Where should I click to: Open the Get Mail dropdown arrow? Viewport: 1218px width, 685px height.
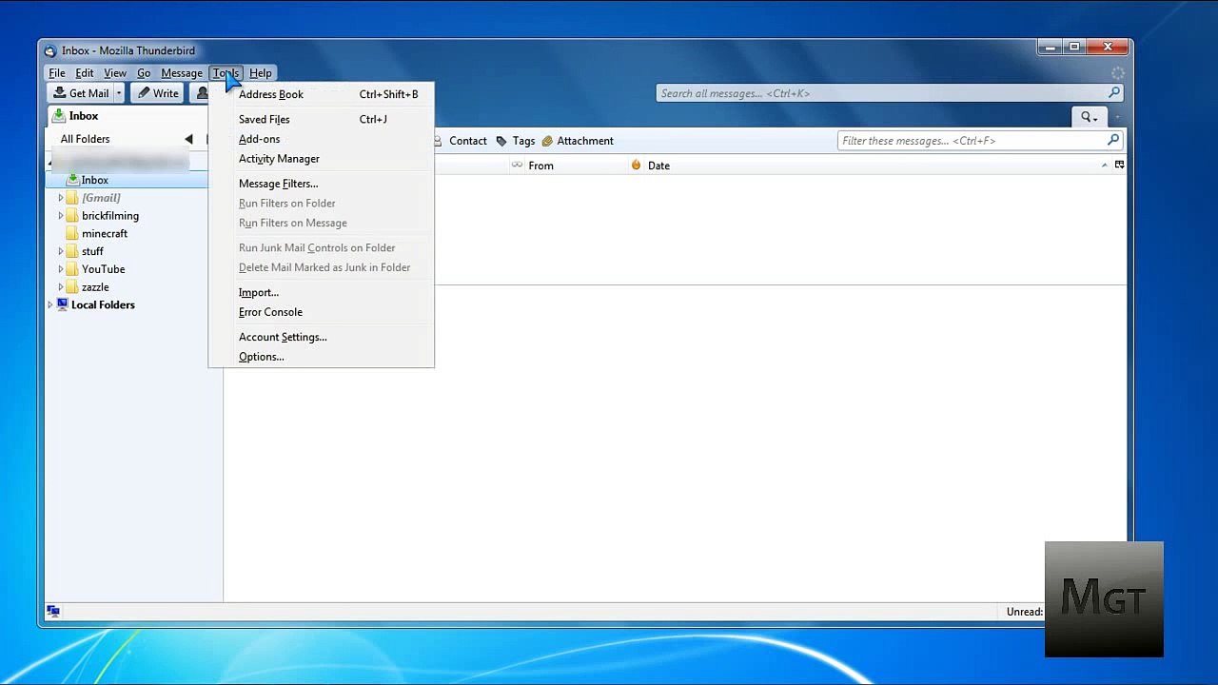click(119, 93)
